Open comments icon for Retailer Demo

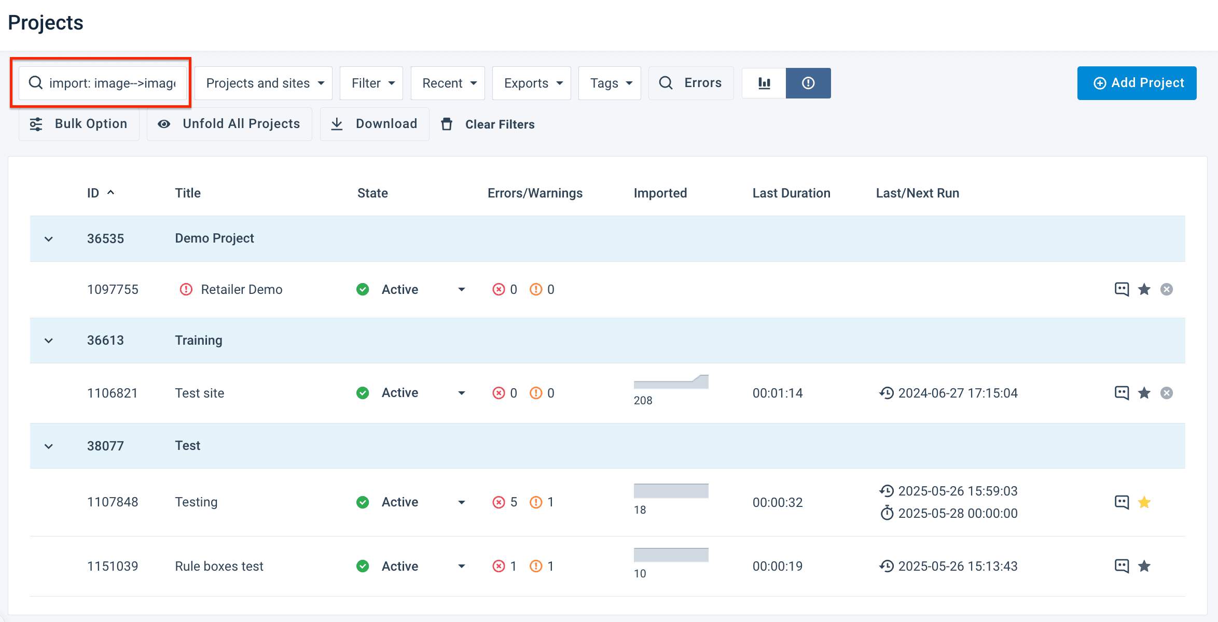(x=1122, y=289)
